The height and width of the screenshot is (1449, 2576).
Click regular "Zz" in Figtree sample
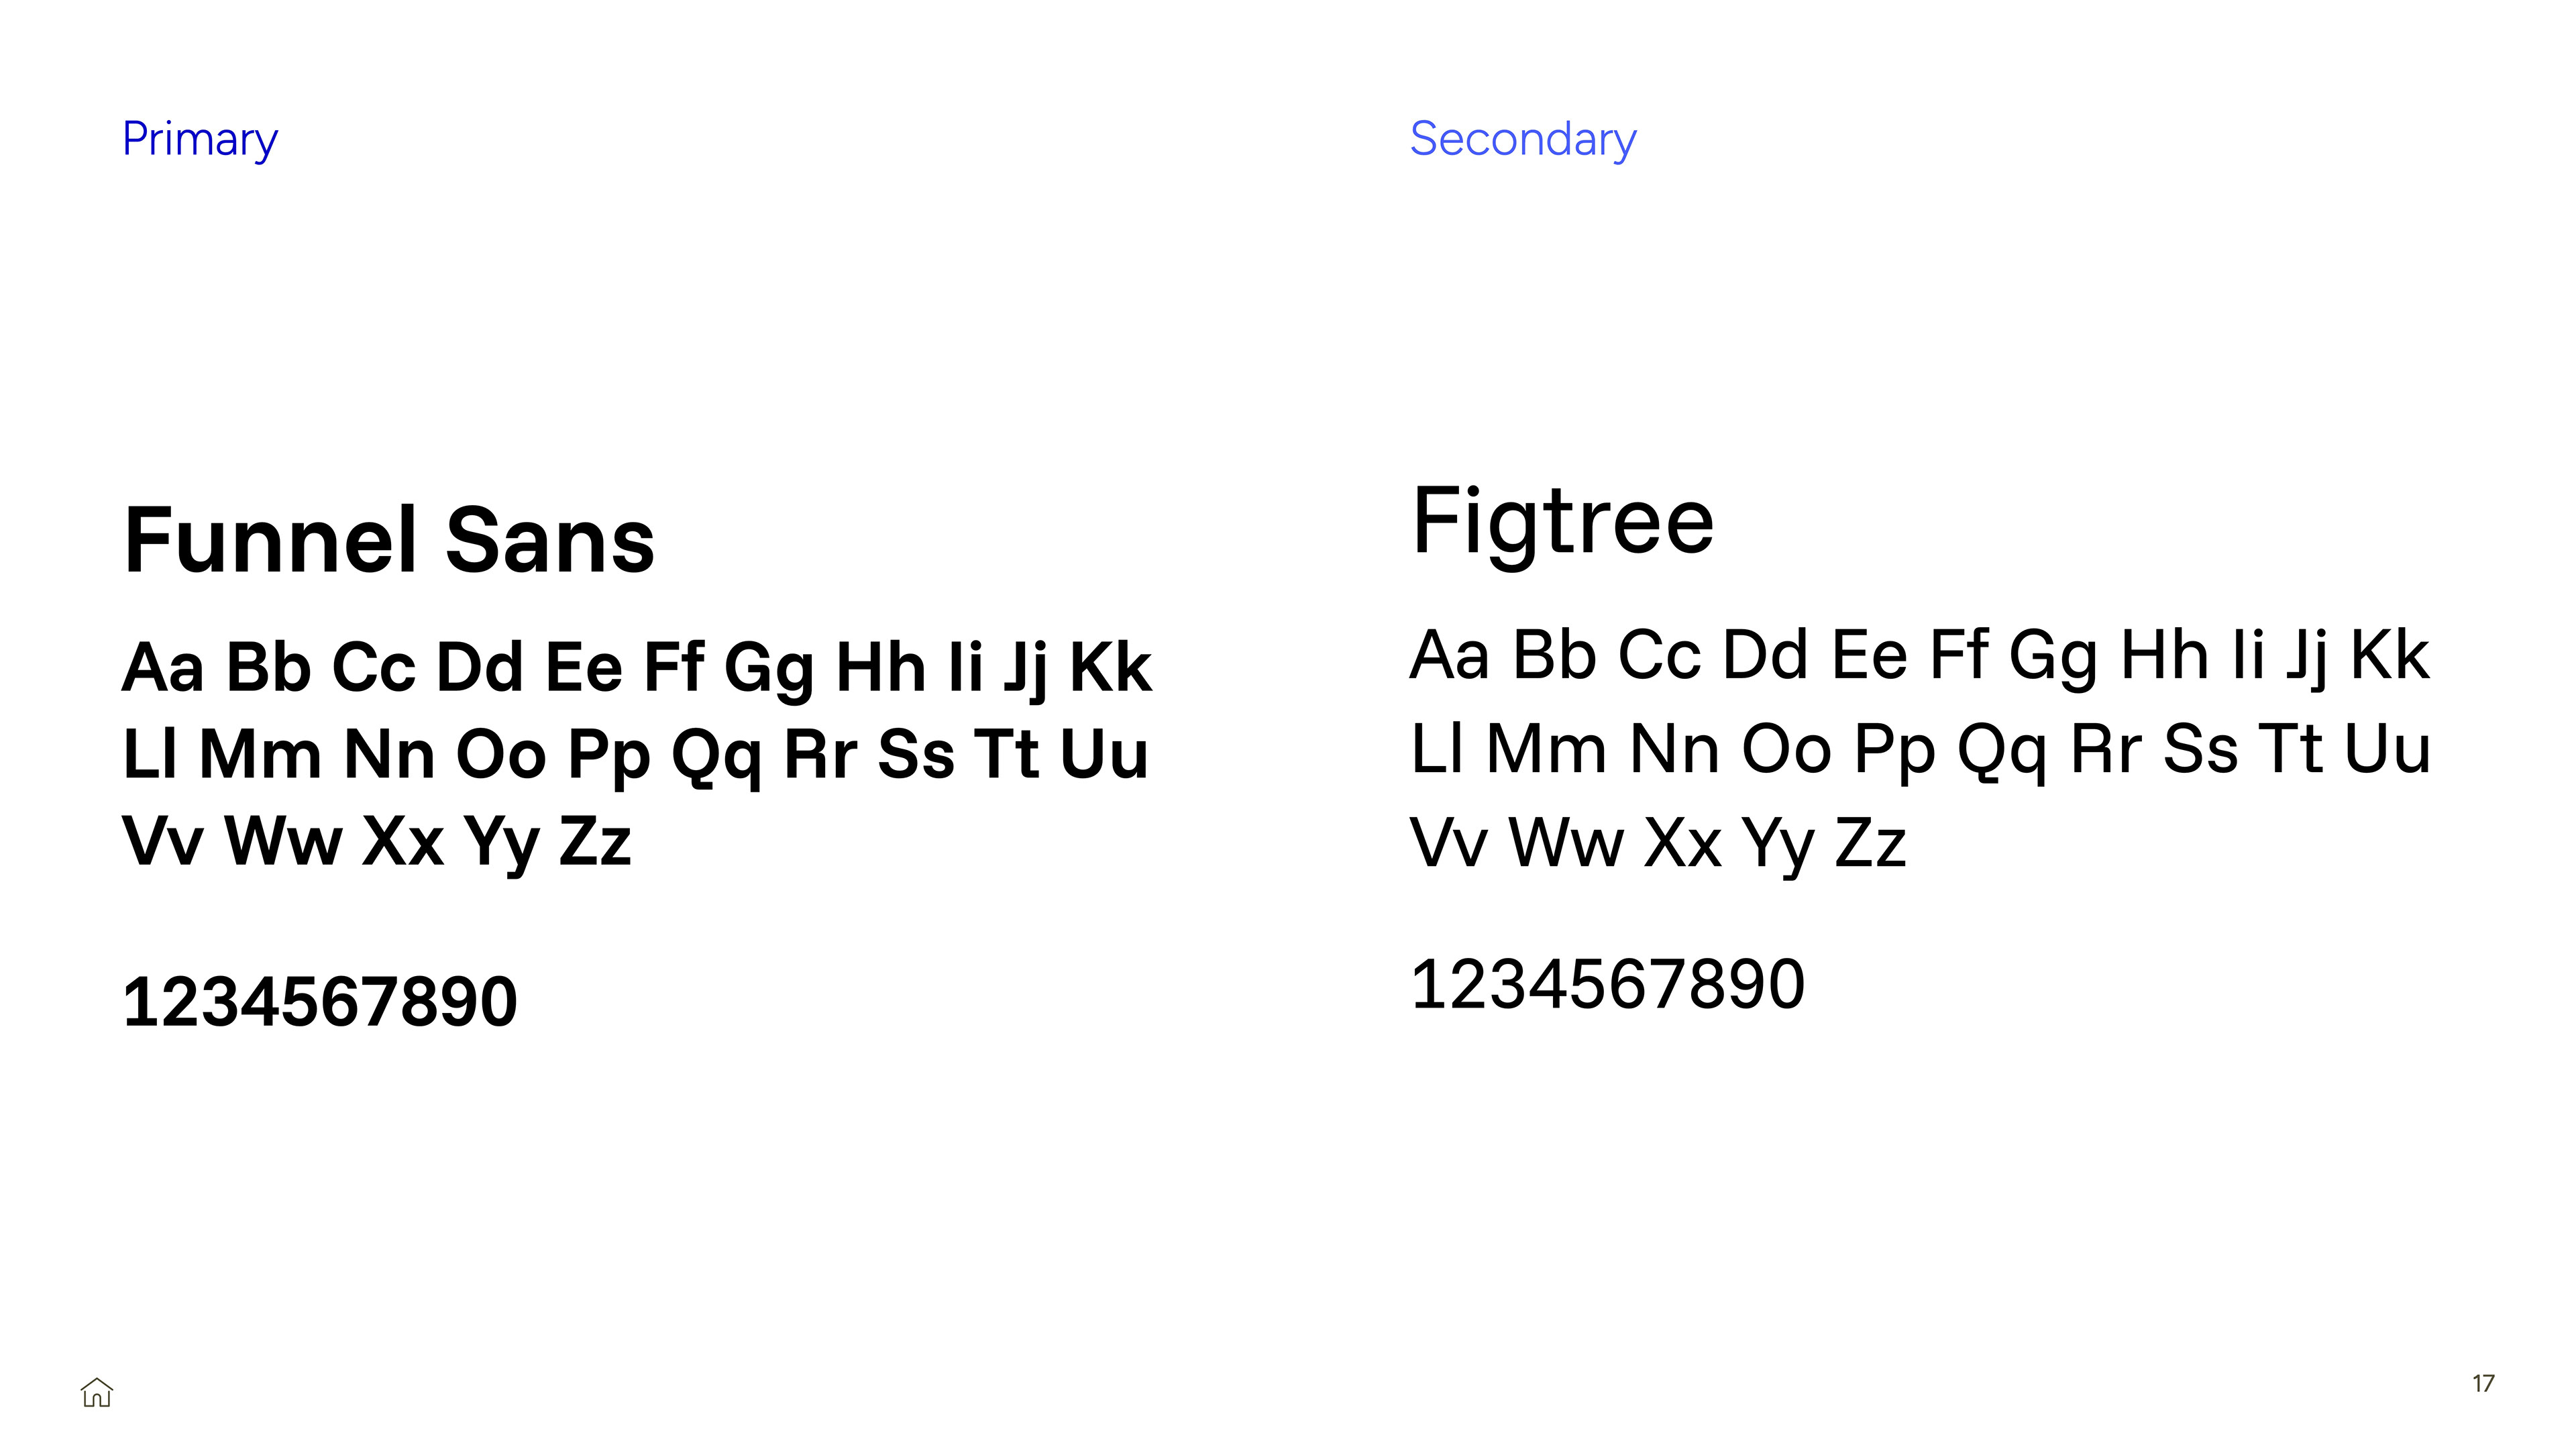tap(1871, 843)
